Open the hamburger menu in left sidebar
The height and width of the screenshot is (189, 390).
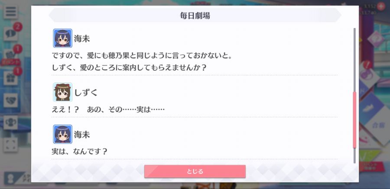tap(10, 12)
